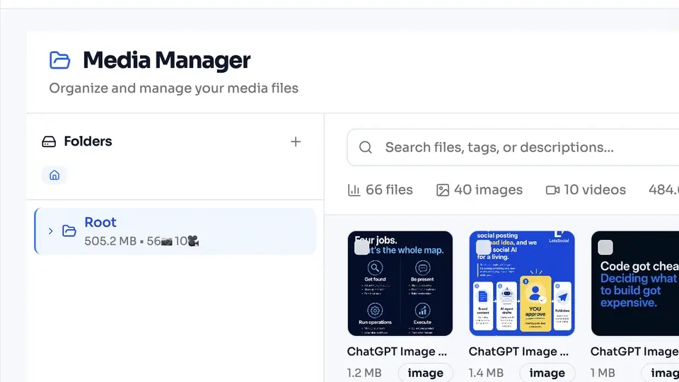Check the social posting image checkbox

click(x=484, y=248)
